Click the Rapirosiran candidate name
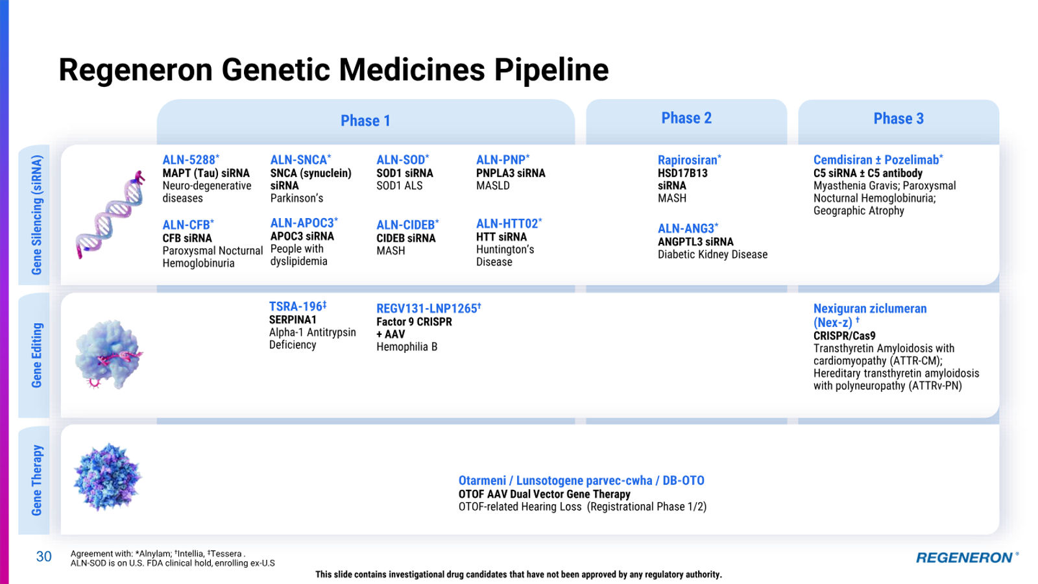The height and width of the screenshot is (584, 1038). (689, 160)
